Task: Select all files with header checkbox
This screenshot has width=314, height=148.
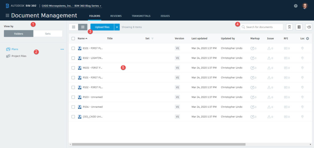Action: tap(73, 39)
